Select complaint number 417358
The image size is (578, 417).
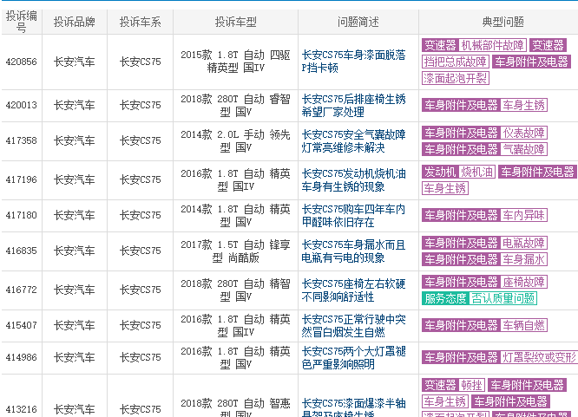pyautogui.click(x=22, y=140)
